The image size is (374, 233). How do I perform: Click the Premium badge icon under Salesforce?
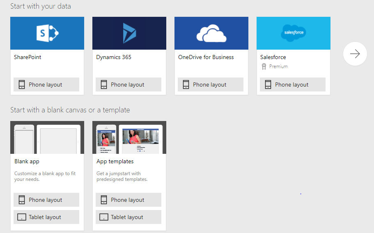[x=264, y=66]
